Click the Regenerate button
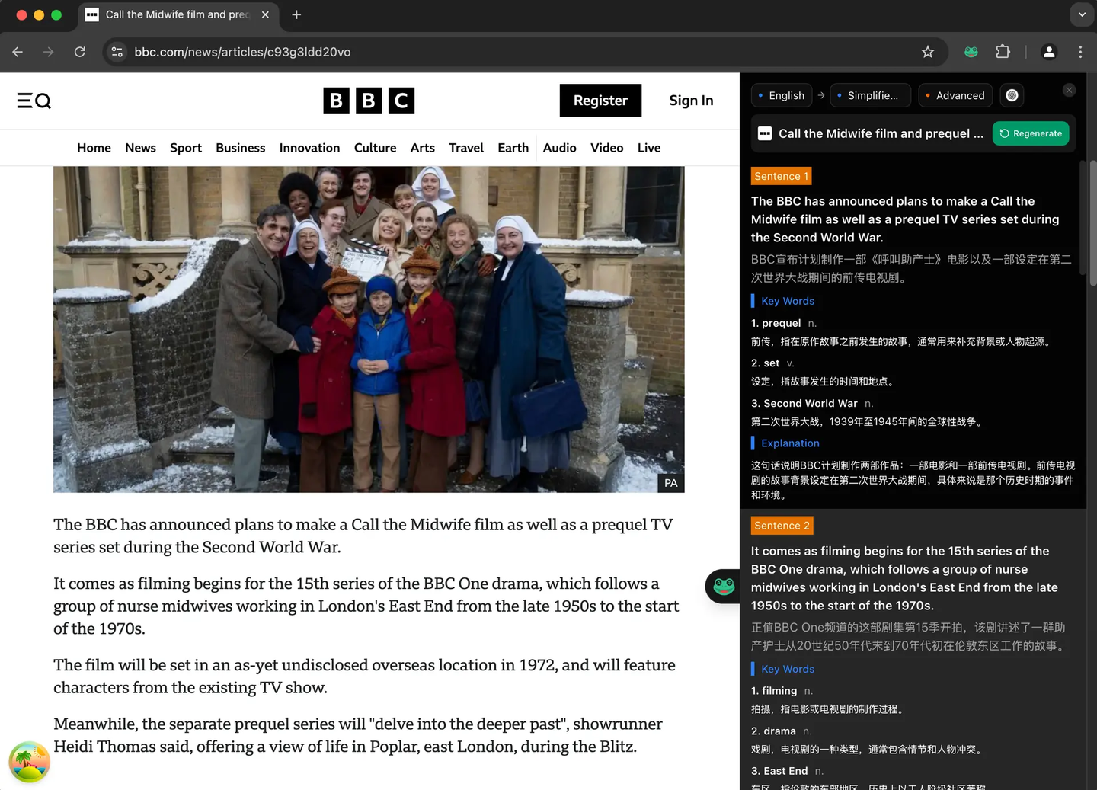Screen dimensions: 1097x790 click(x=1031, y=133)
